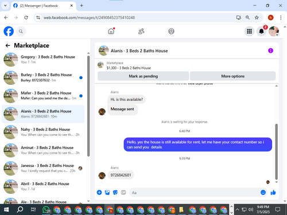Open Windows Action Center notifications
Screen dimensions: 287x215
(x=278, y=209)
